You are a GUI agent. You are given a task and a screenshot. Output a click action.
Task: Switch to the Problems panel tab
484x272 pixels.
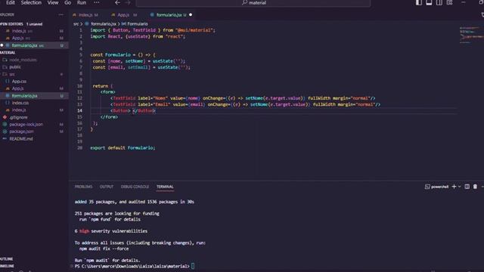click(83, 187)
